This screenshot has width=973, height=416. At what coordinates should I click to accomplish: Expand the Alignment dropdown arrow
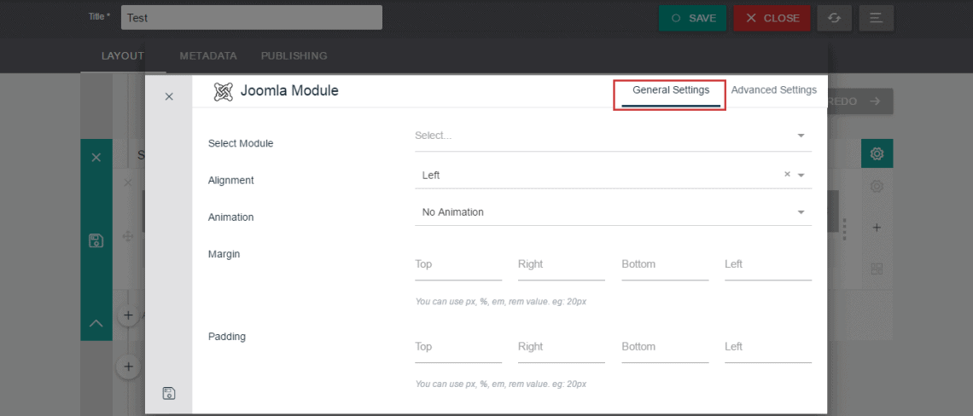[x=801, y=176]
